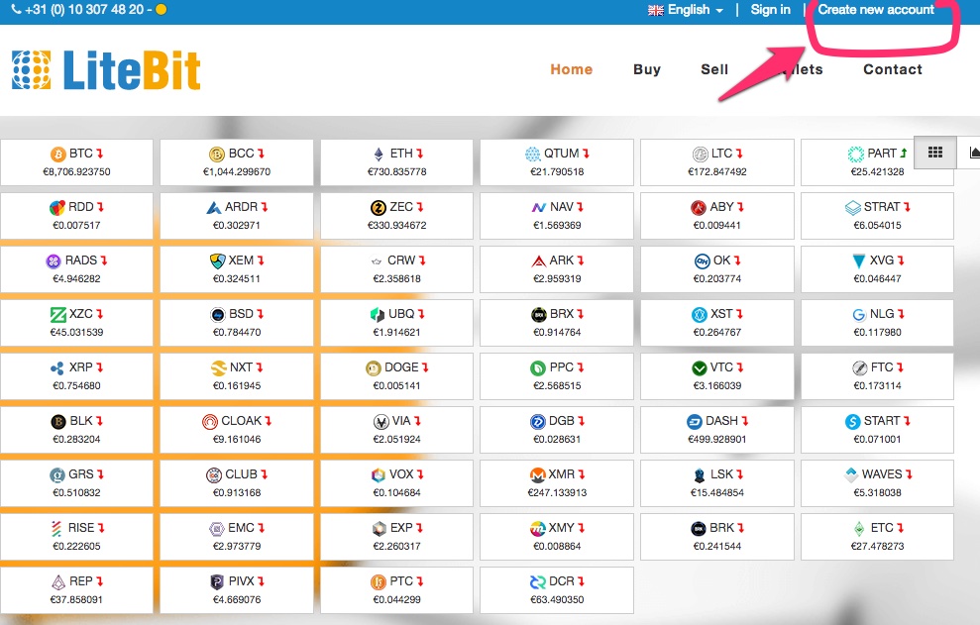Click the BTC price €8,706.923750
980x625 pixels.
coord(76,172)
